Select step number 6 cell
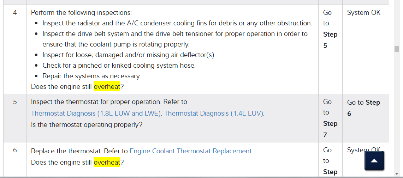403x178 pixels. point(15,151)
